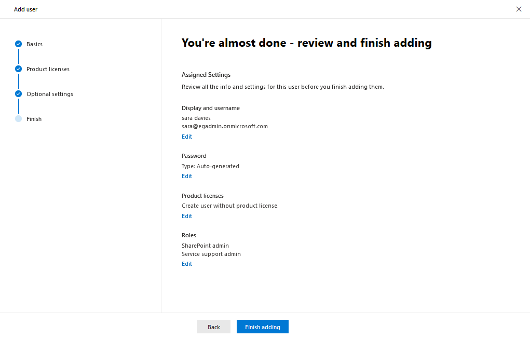The height and width of the screenshot is (338, 530).
Task: Select the Finish wizard step label
Action: click(34, 119)
